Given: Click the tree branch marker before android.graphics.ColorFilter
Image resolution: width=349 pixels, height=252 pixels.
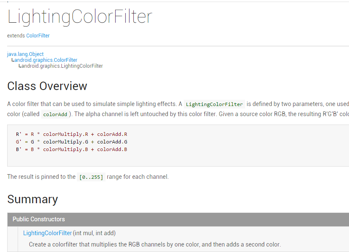Looking at the screenshot, I should [13, 60].
